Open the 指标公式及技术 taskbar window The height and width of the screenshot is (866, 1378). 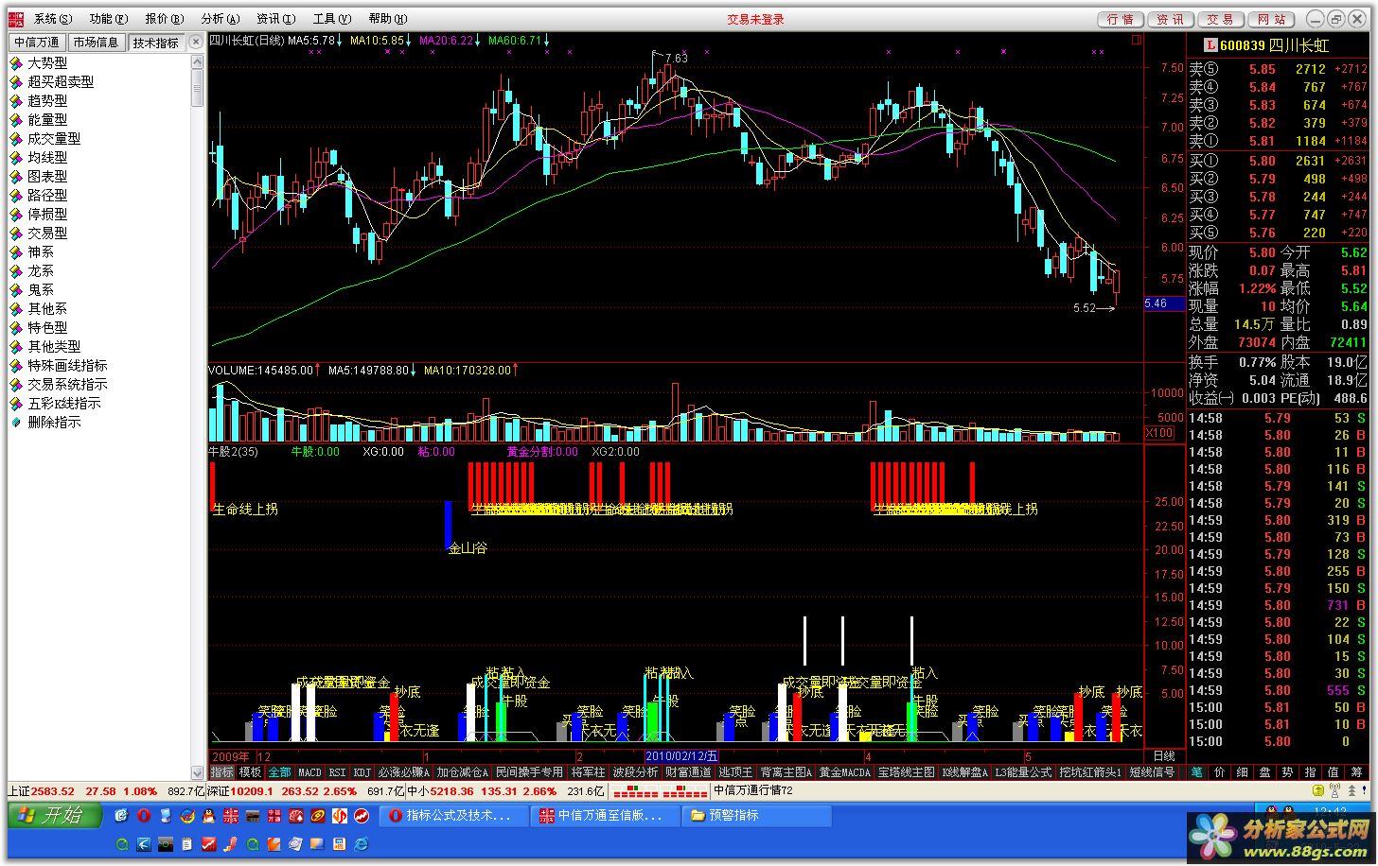coord(454,815)
